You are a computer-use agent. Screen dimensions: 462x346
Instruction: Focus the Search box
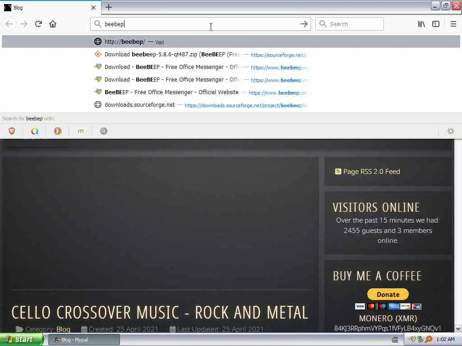pos(350,24)
